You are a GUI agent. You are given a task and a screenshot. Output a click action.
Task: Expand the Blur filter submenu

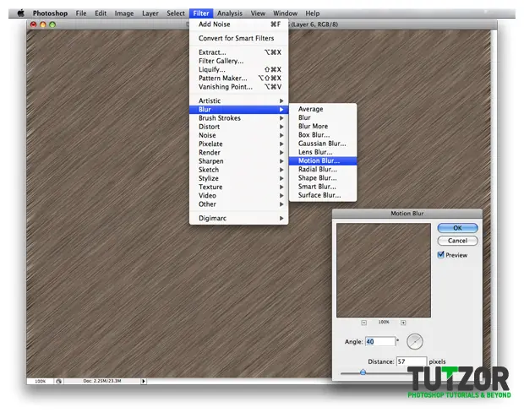[x=238, y=110]
